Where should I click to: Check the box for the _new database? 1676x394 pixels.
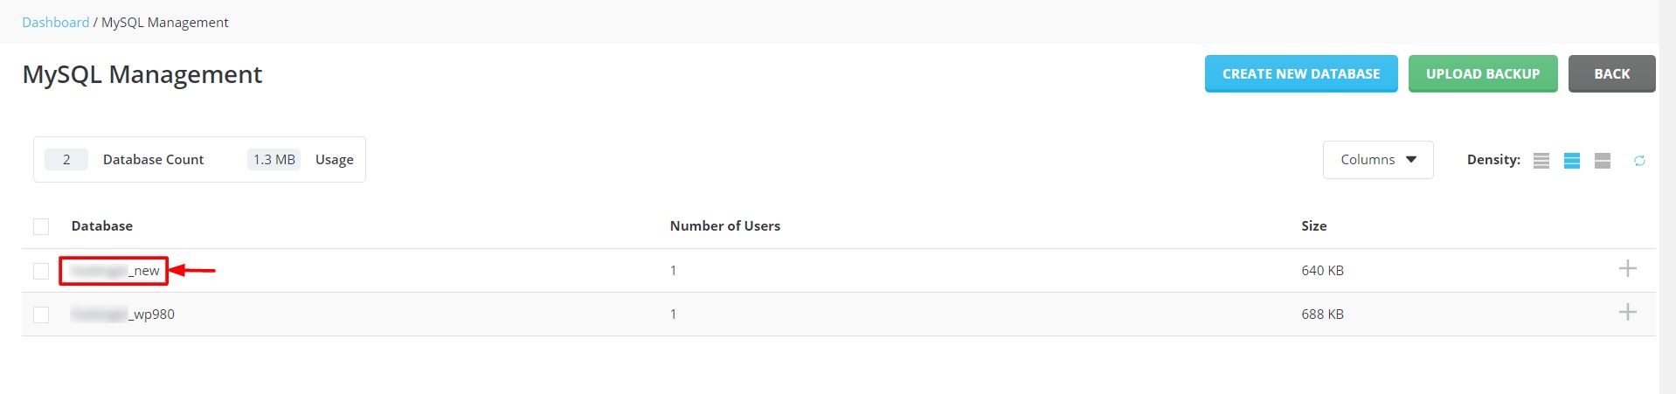click(x=41, y=271)
